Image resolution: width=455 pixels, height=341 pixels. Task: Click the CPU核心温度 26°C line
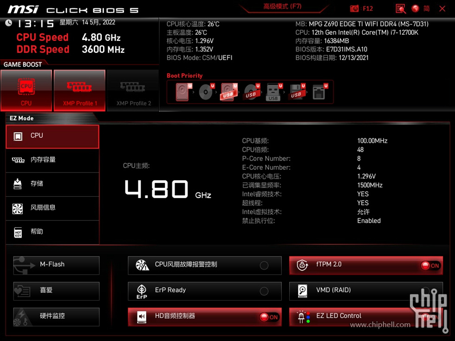coord(193,24)
